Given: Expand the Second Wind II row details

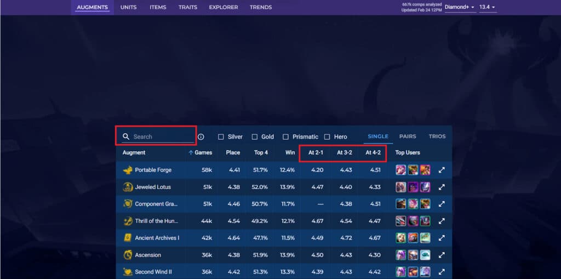Looking at the screenshot, I should pos(442,272).
